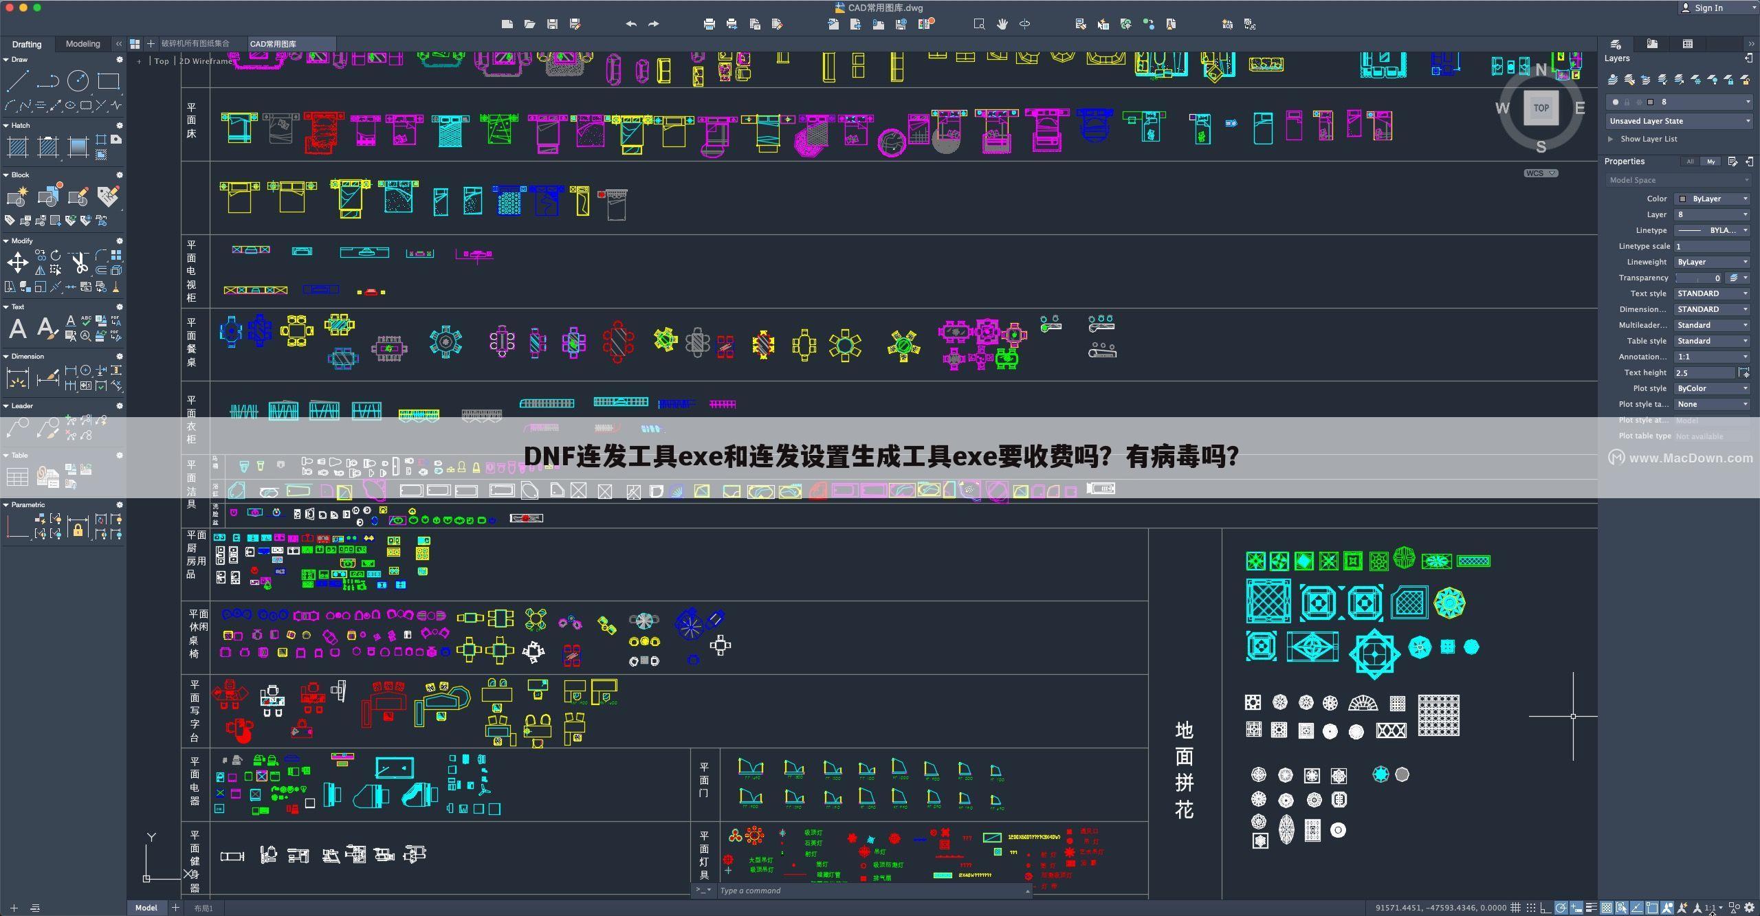Open the Lineweight dropdown
The image size is (1760, 916).
coord(1712,262)
